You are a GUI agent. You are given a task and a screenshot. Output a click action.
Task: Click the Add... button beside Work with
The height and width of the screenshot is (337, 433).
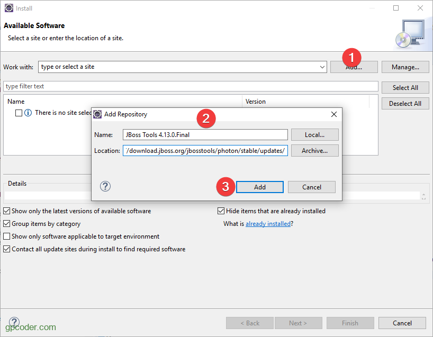point(354,67)
